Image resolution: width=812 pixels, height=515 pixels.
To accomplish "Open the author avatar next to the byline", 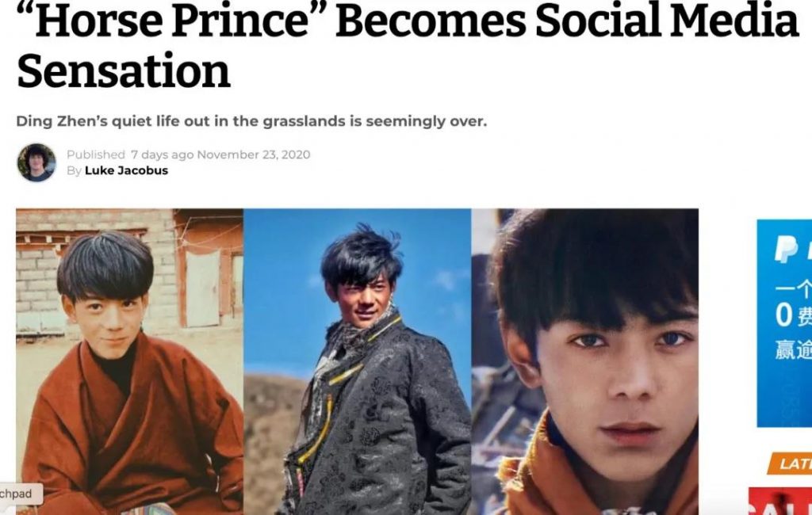I will tap(36, 162).
